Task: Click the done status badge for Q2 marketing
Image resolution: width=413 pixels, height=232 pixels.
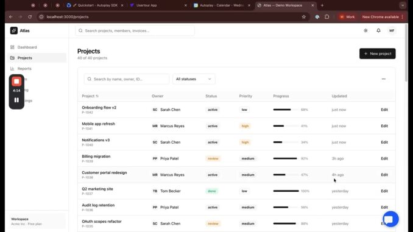Action: point(212,191)
